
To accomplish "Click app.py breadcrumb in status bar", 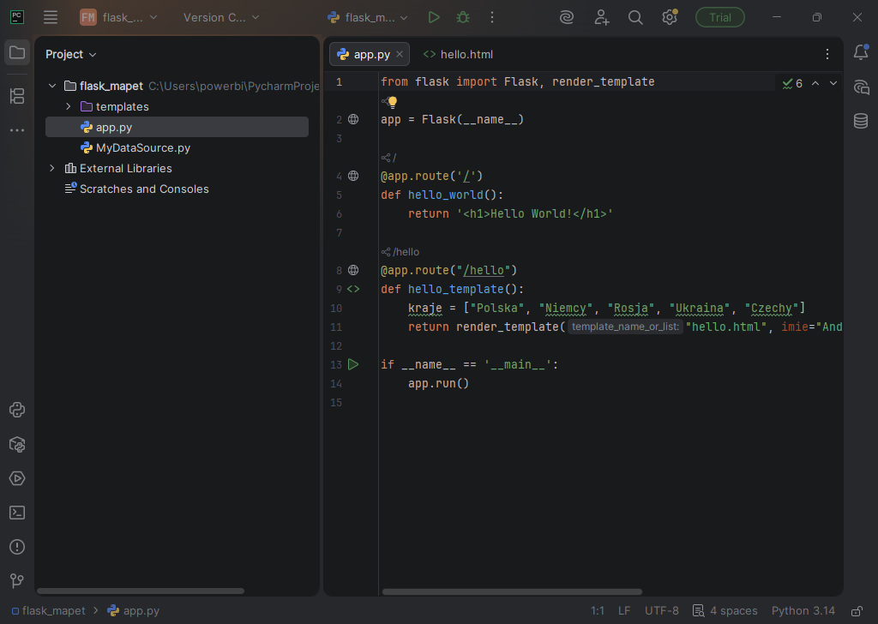I will pyautogui.click(x=133, y=610).
